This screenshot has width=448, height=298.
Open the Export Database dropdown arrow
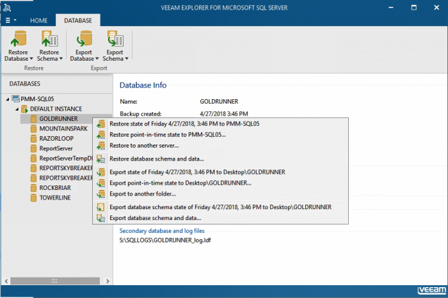(x=97, y=59)
